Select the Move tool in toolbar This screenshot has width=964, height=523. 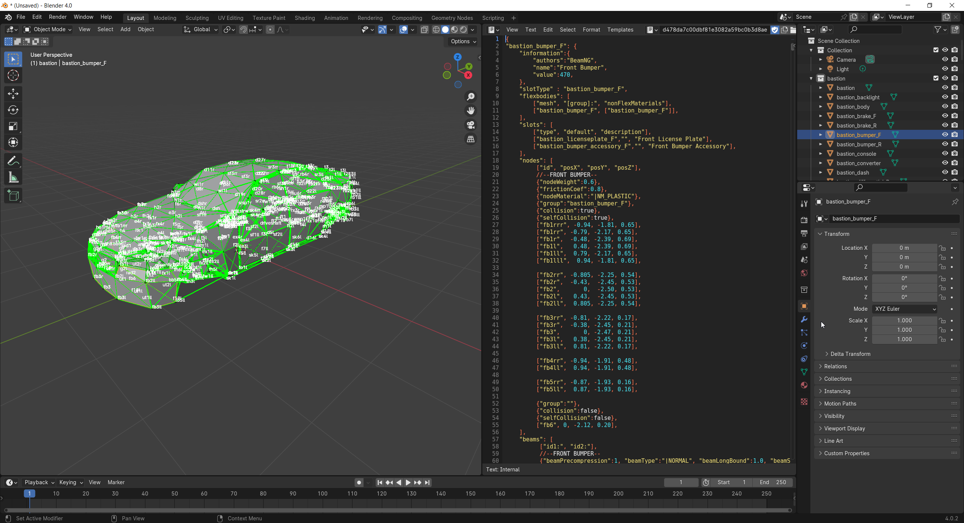(x=13, y=93)
